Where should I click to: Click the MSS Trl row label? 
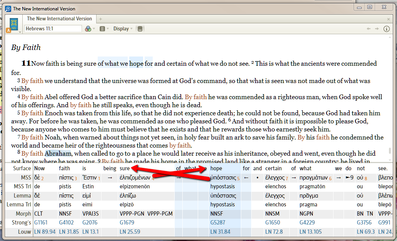click(22, 187)
